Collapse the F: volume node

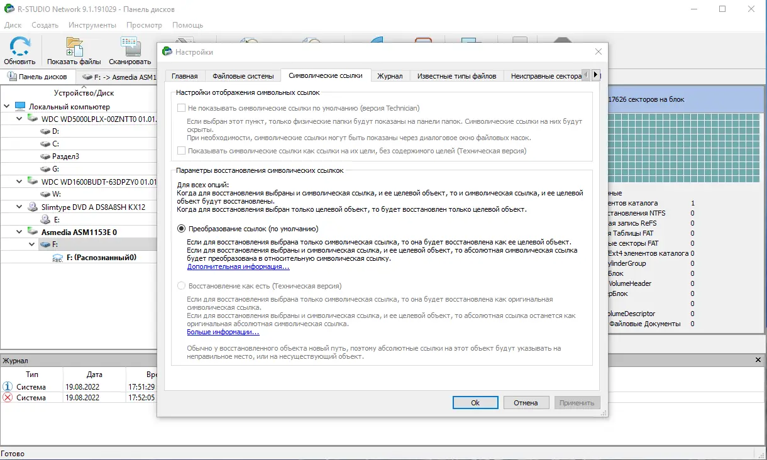coord(32,244)
